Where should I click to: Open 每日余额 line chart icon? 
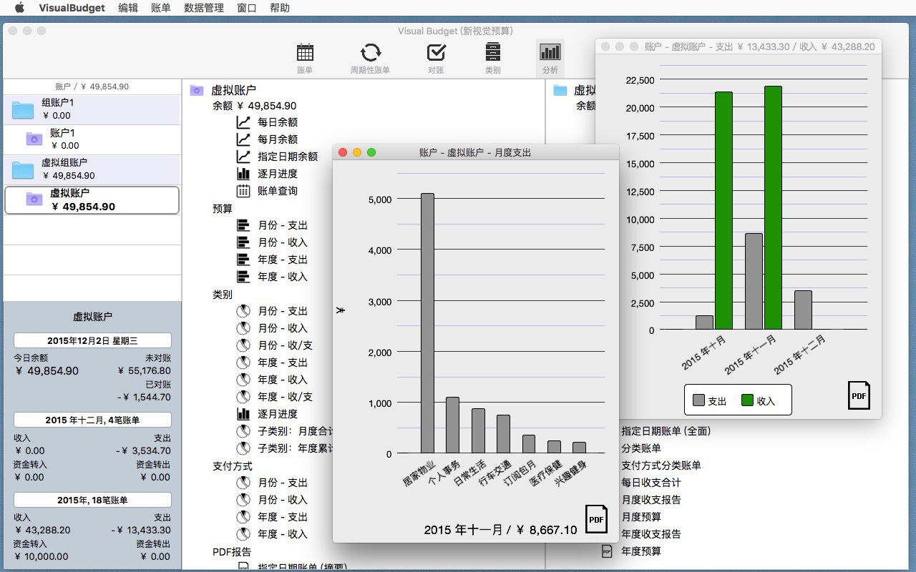point(243,122)
